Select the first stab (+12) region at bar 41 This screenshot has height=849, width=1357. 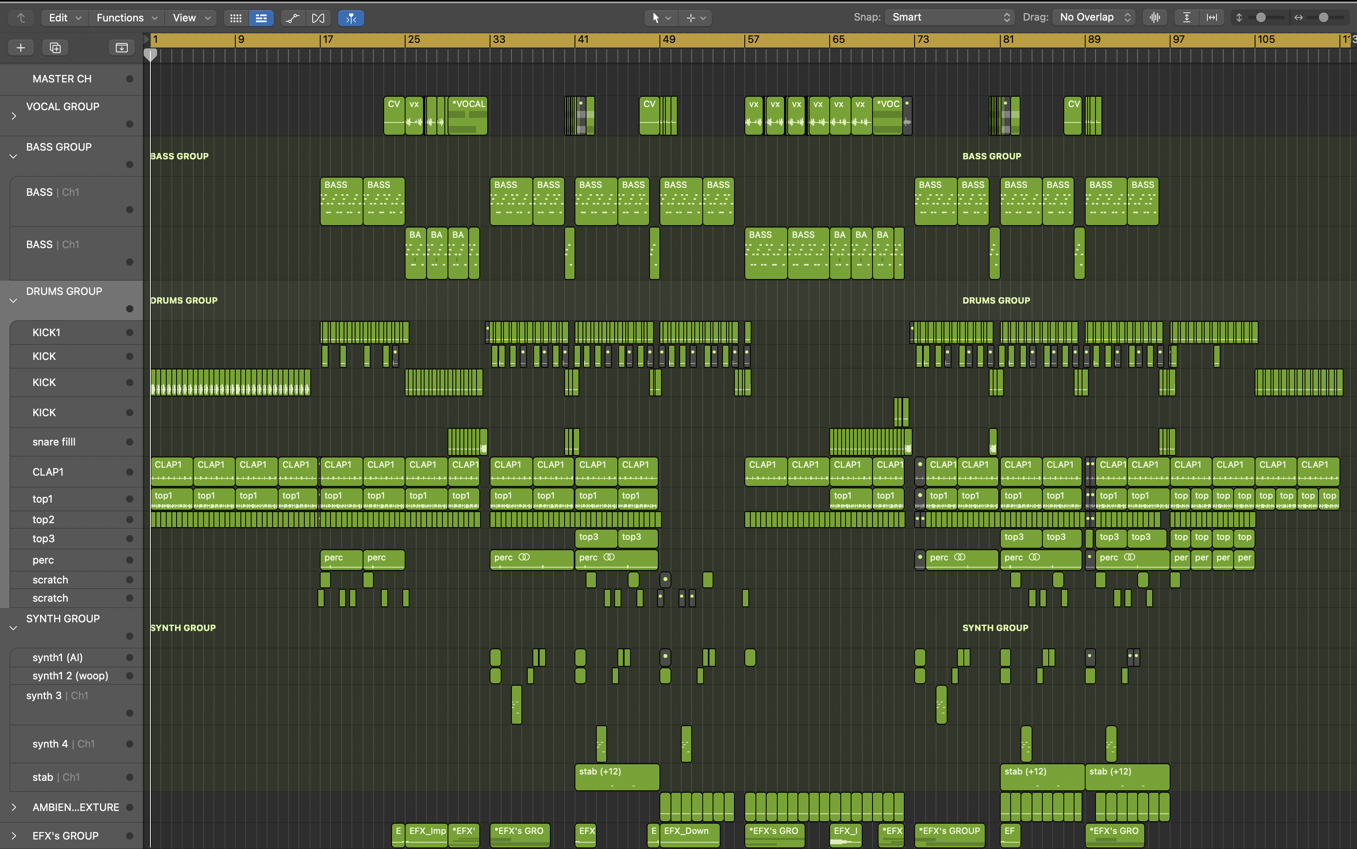(617, 778)
